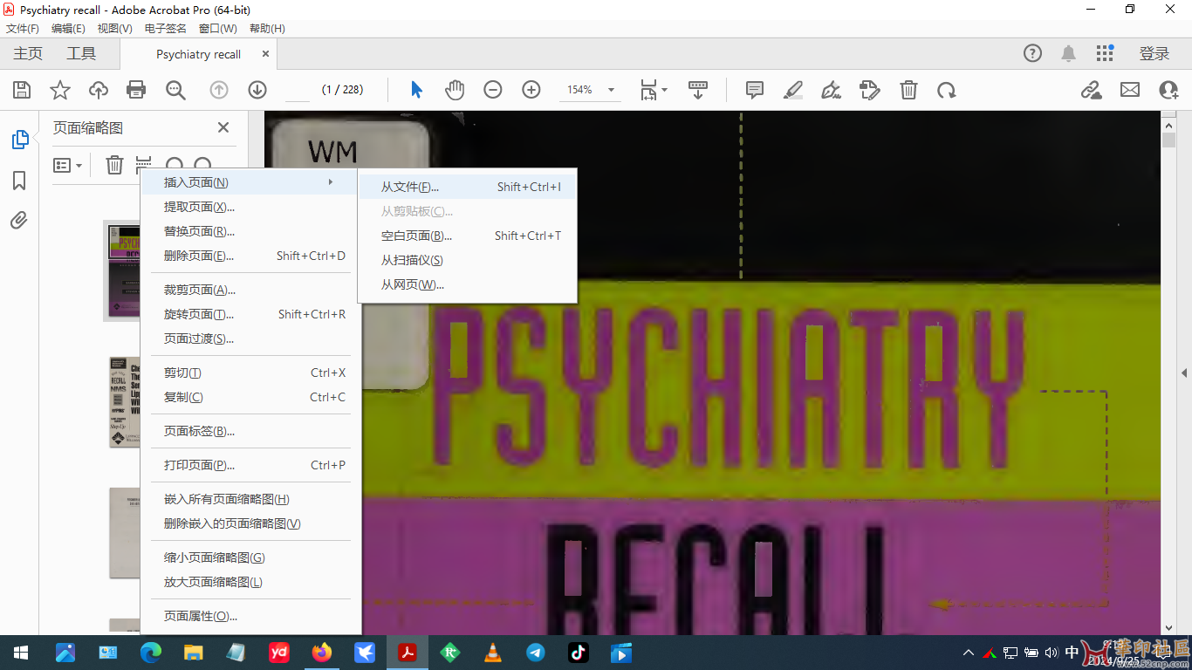Select 裁剪页面(A)... from context menu

[250, 290]
